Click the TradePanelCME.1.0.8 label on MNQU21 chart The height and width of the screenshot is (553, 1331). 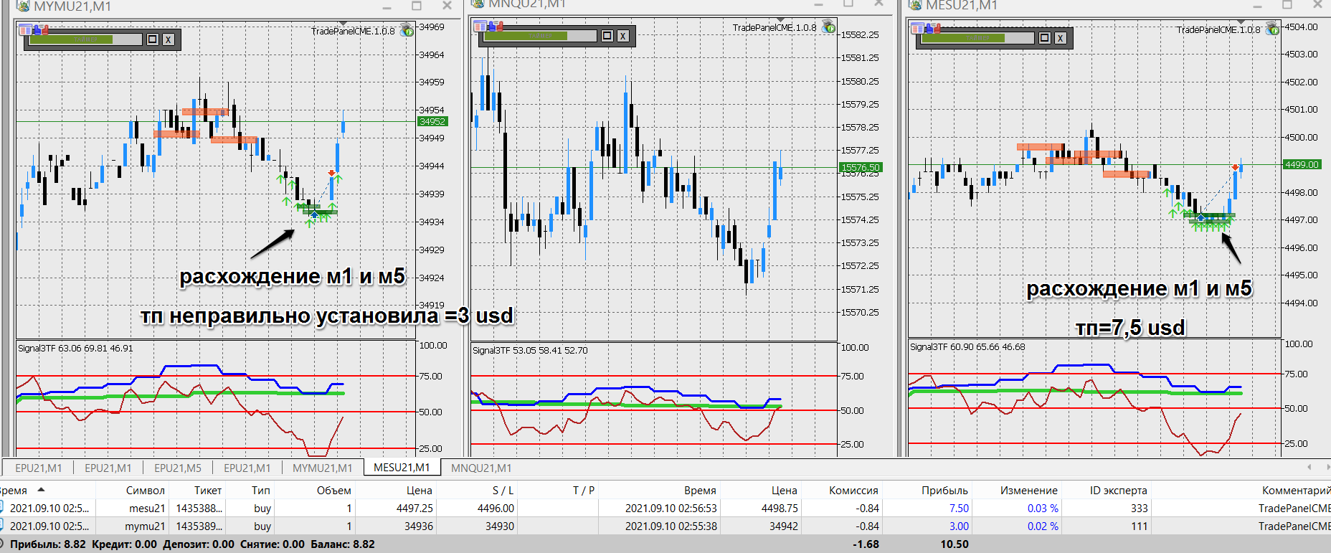coord(775,27)
